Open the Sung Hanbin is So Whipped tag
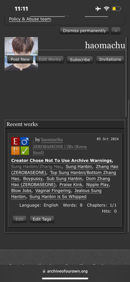 pos(58,197)
